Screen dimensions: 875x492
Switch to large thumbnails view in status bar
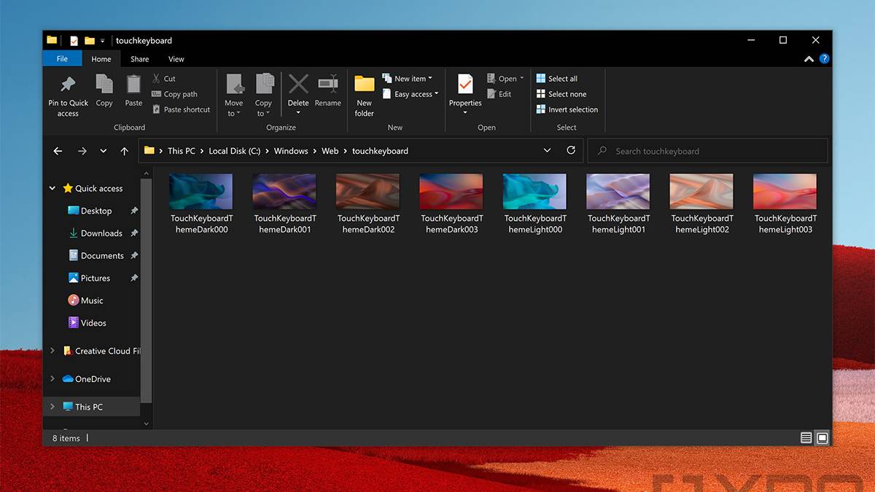pyautogui.click(x=822, y=438)
